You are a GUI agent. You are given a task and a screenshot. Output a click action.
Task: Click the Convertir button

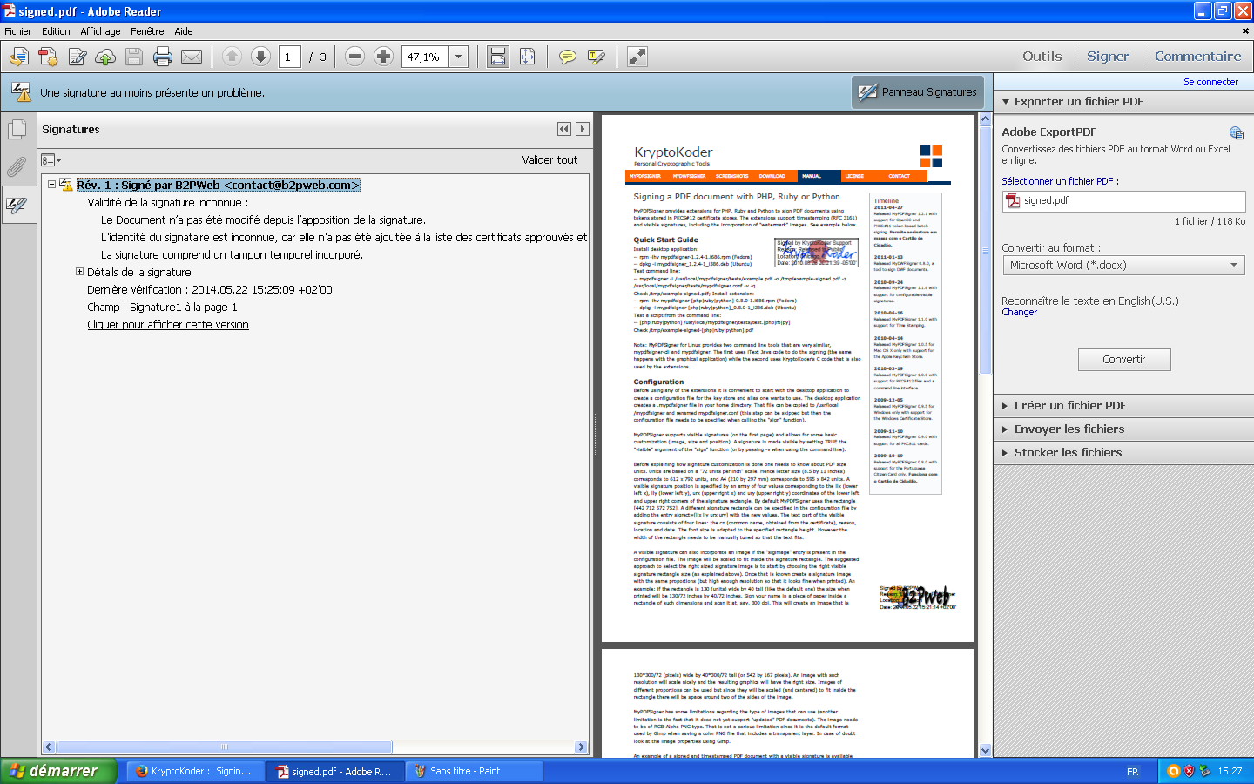point(1123,360)
